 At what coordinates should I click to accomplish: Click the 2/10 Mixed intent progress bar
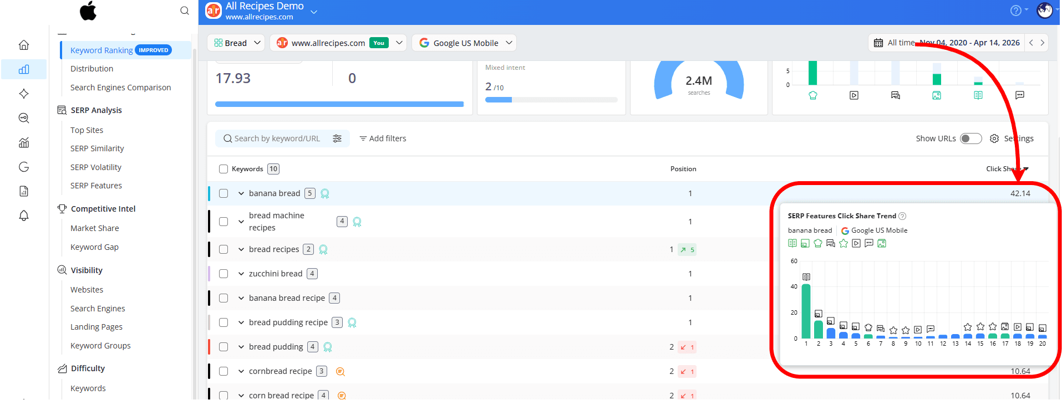tap(551, 100)
